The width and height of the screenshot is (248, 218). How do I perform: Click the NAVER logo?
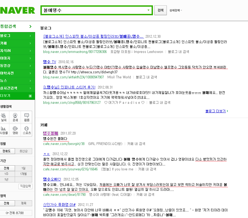tap(18, 10)
